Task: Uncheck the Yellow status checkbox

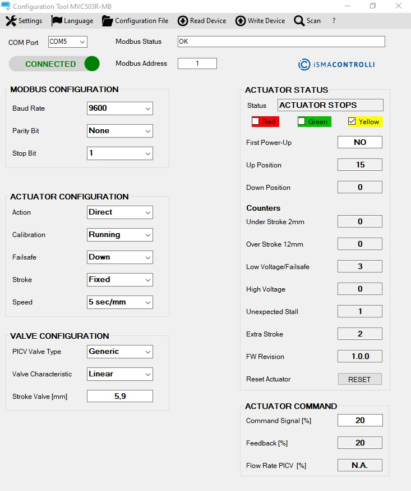Action: tap(352, 121)
